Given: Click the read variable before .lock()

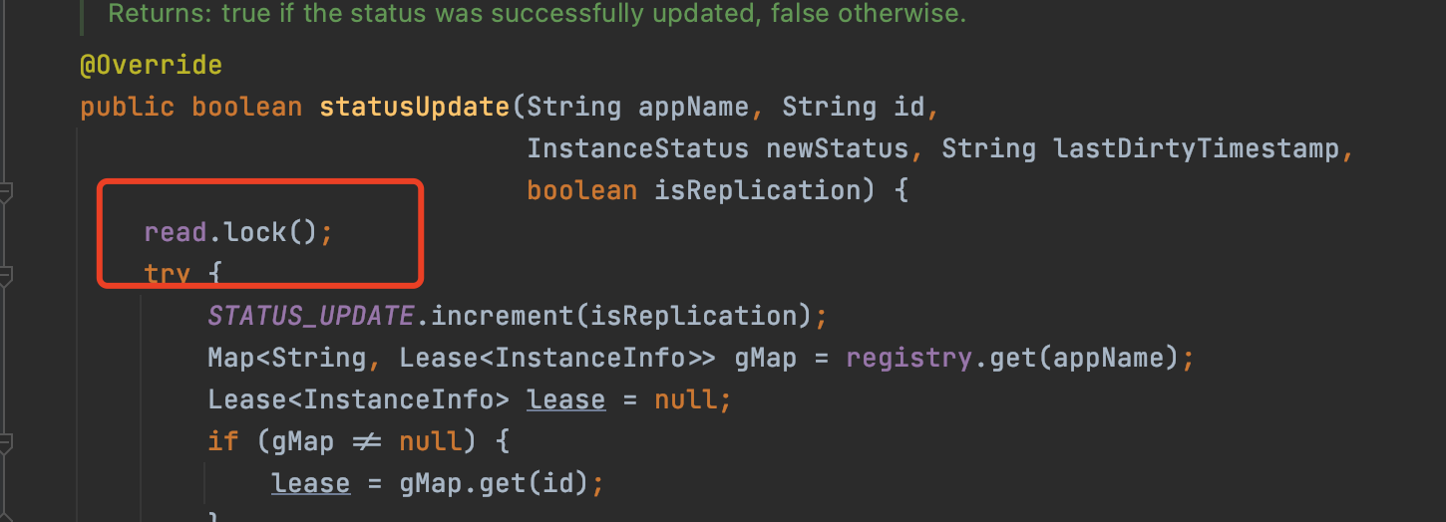Looking at the screenshot, I should pos(175,232).
